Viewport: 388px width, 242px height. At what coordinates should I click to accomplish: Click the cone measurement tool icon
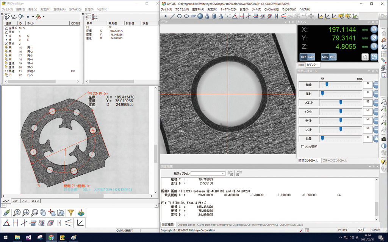pyautogui.click(x=221, y=16)
